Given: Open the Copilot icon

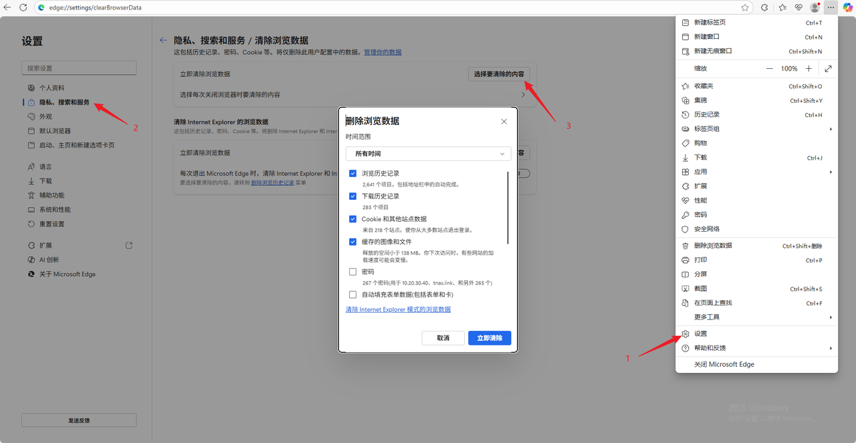Looking at the screenshot, I should pyautogui.click(x=847, y=7).
